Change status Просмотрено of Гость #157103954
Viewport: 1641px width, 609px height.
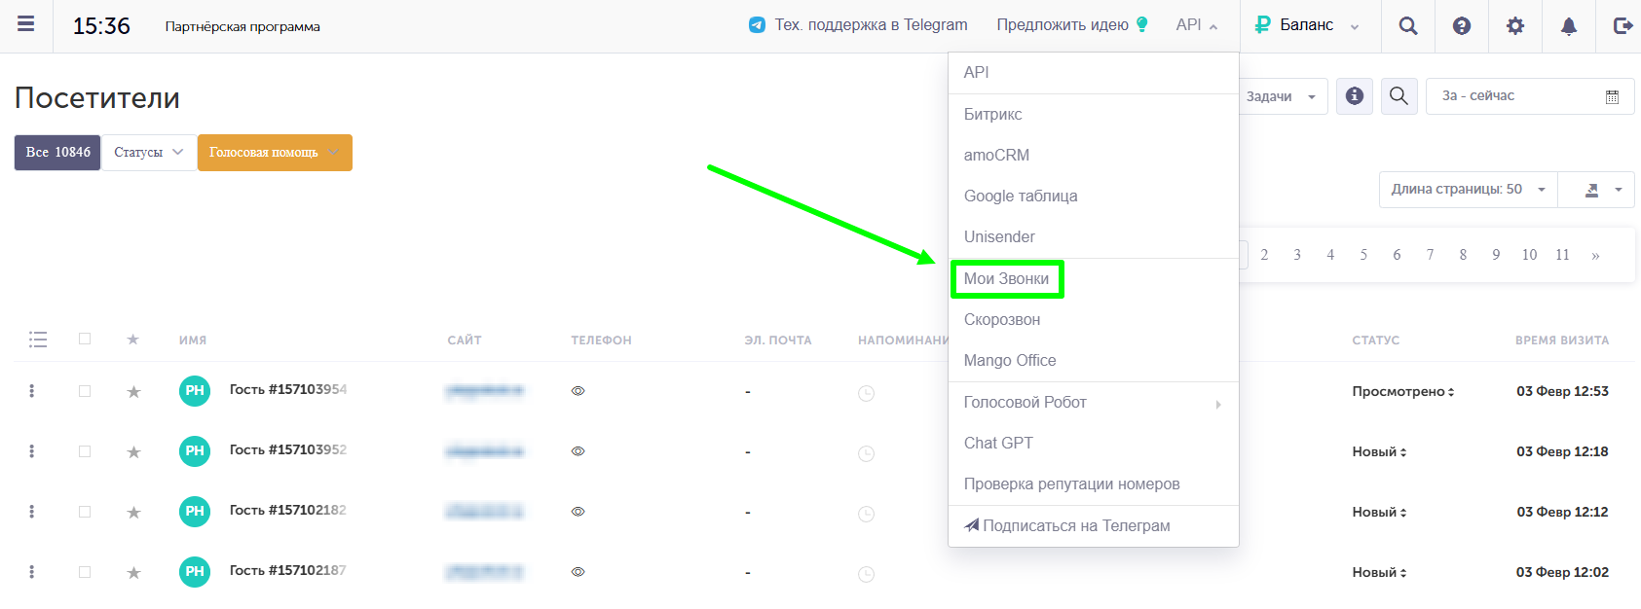(1402, 391)
